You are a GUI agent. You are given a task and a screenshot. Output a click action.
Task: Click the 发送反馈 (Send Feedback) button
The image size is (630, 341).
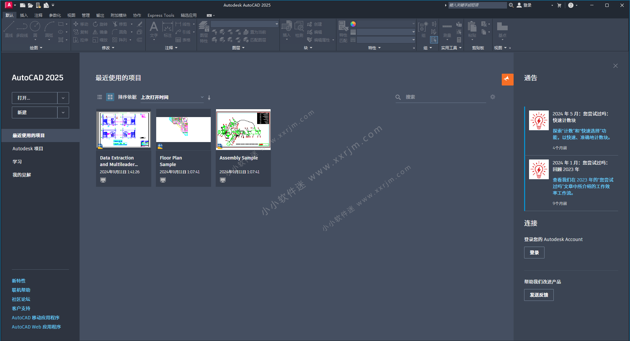click(x=539, y=295)
